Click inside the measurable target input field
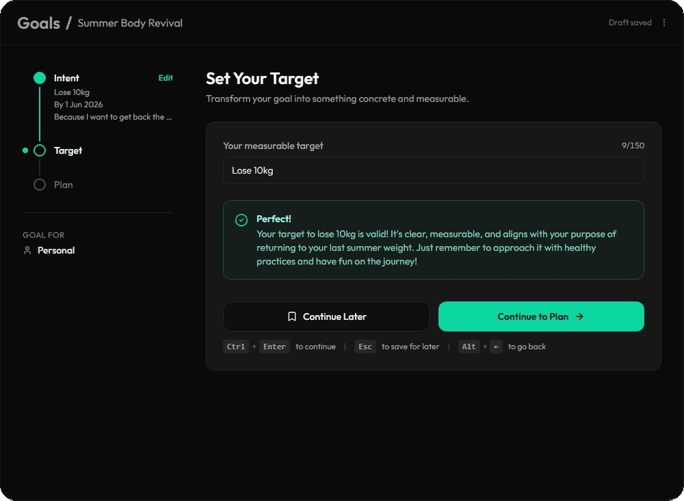Viewport: 684px width, 501px height. click(433, 170)
